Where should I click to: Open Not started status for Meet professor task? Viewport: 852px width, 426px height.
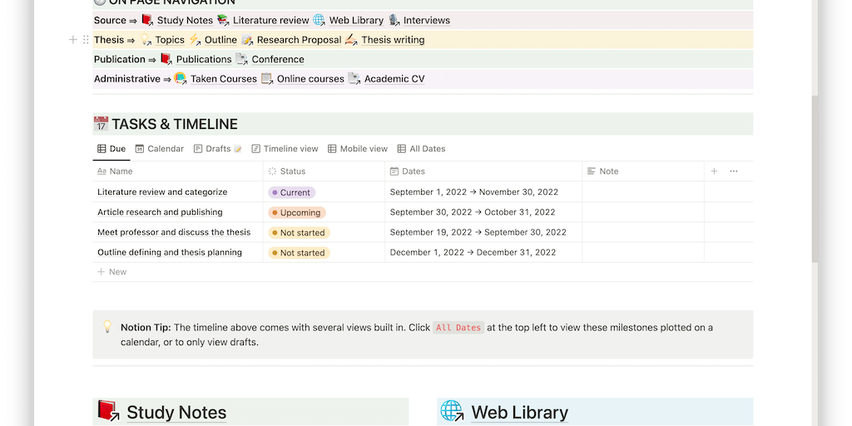pos(299,232)
